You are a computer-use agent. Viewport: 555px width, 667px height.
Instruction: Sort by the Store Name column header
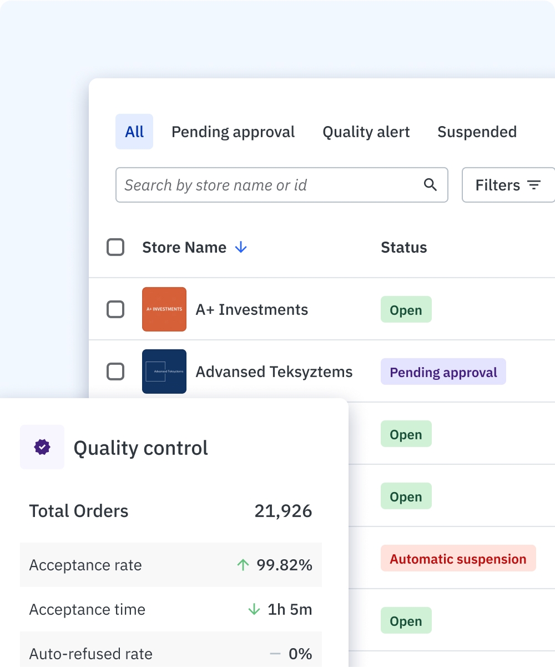tap(184, 248)
